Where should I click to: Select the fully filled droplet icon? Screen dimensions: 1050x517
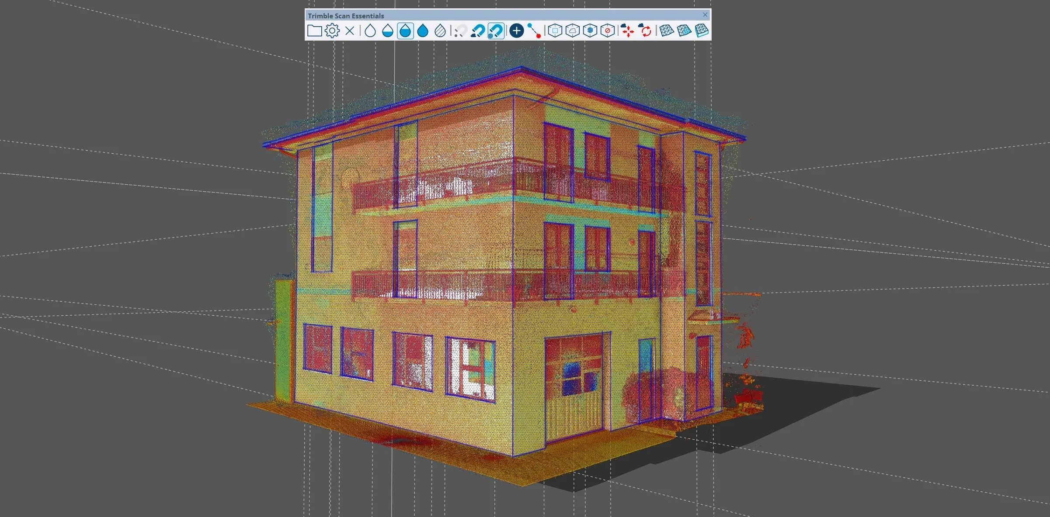pos(423,31)
